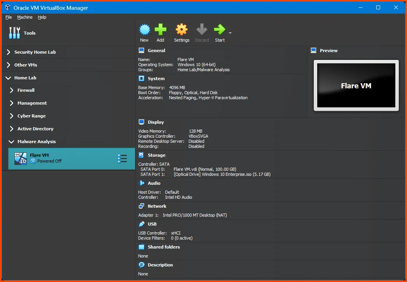Select the Security Home Lab group label

pos(35,52)
